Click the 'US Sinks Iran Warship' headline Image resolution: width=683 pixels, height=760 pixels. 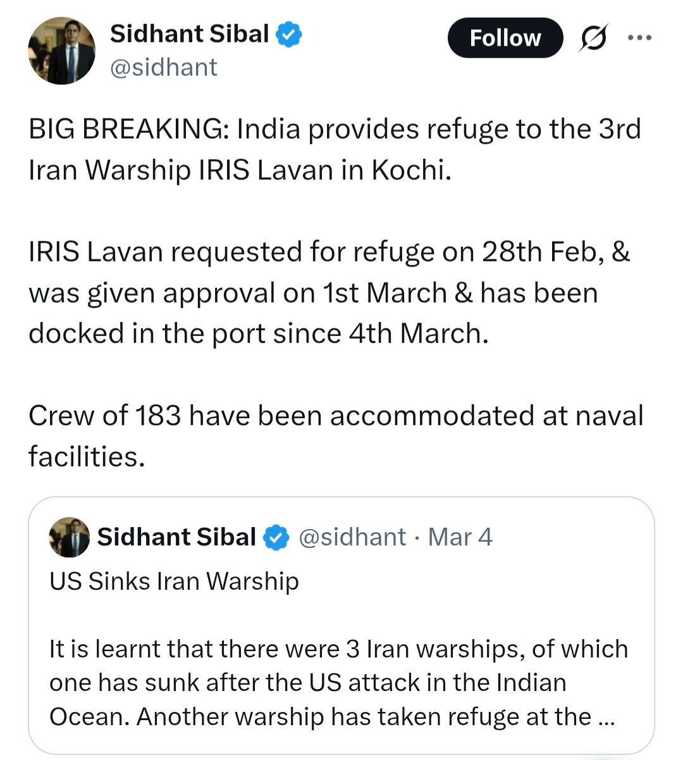click(174, 581)
